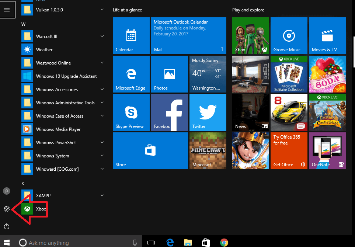The width and height of the screenshot is (355, 247).
Task: Click the Get Office tile
Action: [289, 151]
